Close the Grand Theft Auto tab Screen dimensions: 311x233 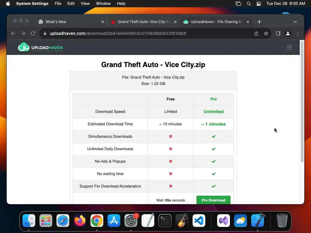point(175,22)
